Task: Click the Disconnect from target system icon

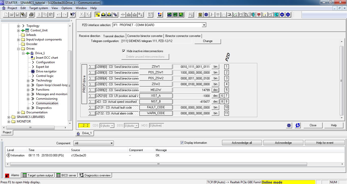Action: [x=115, y=14]
